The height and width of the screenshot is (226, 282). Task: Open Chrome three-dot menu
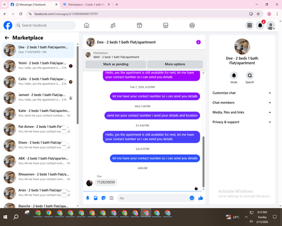coord(277,14)
